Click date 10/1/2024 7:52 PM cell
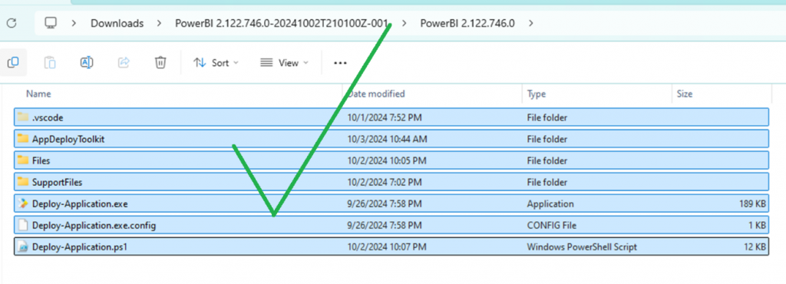Viewport: 786px width, 284px height. pos(385,117)
